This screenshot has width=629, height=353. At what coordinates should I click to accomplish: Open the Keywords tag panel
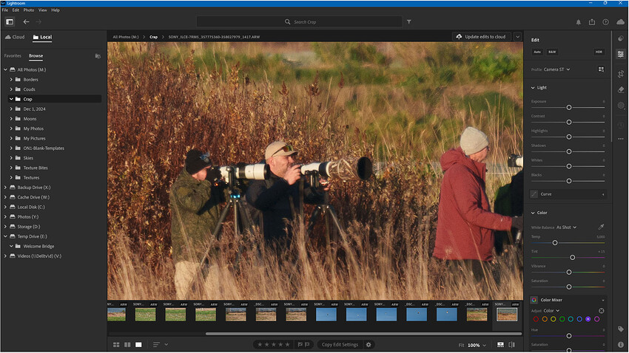620,329
